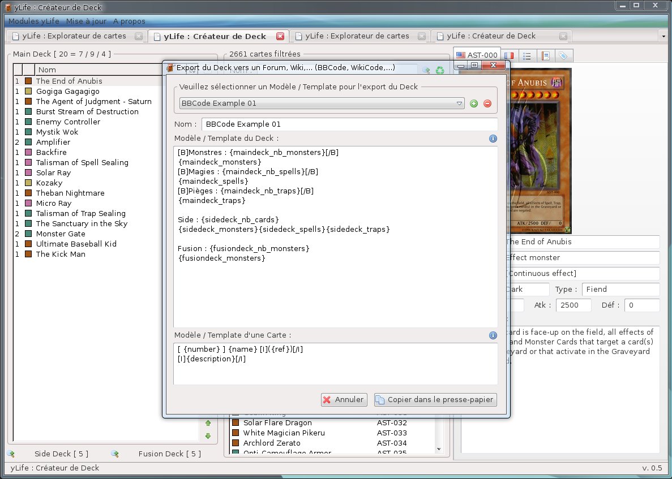The width and height of the screenshot is (672, 479).
Task: Open the Mise à jour menu
Action: (x=86, y=21)
